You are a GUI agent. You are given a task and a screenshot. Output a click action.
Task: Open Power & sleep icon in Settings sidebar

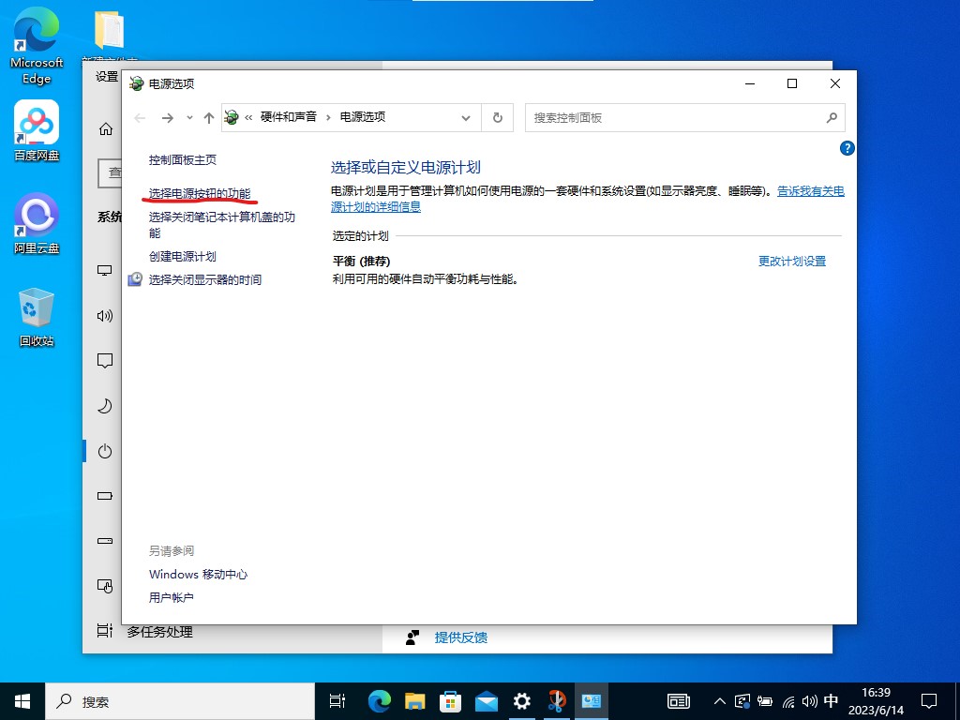tap(105, 451)
